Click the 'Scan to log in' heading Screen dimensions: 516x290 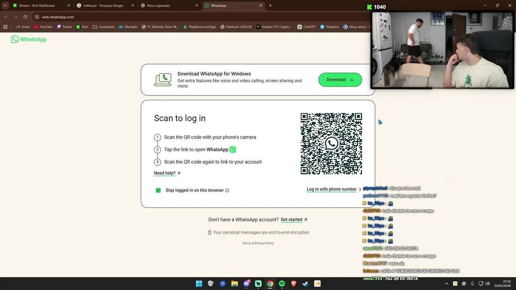point(180,118)
